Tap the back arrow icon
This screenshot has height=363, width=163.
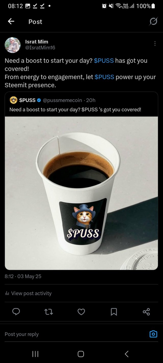(x=11, y=21)
